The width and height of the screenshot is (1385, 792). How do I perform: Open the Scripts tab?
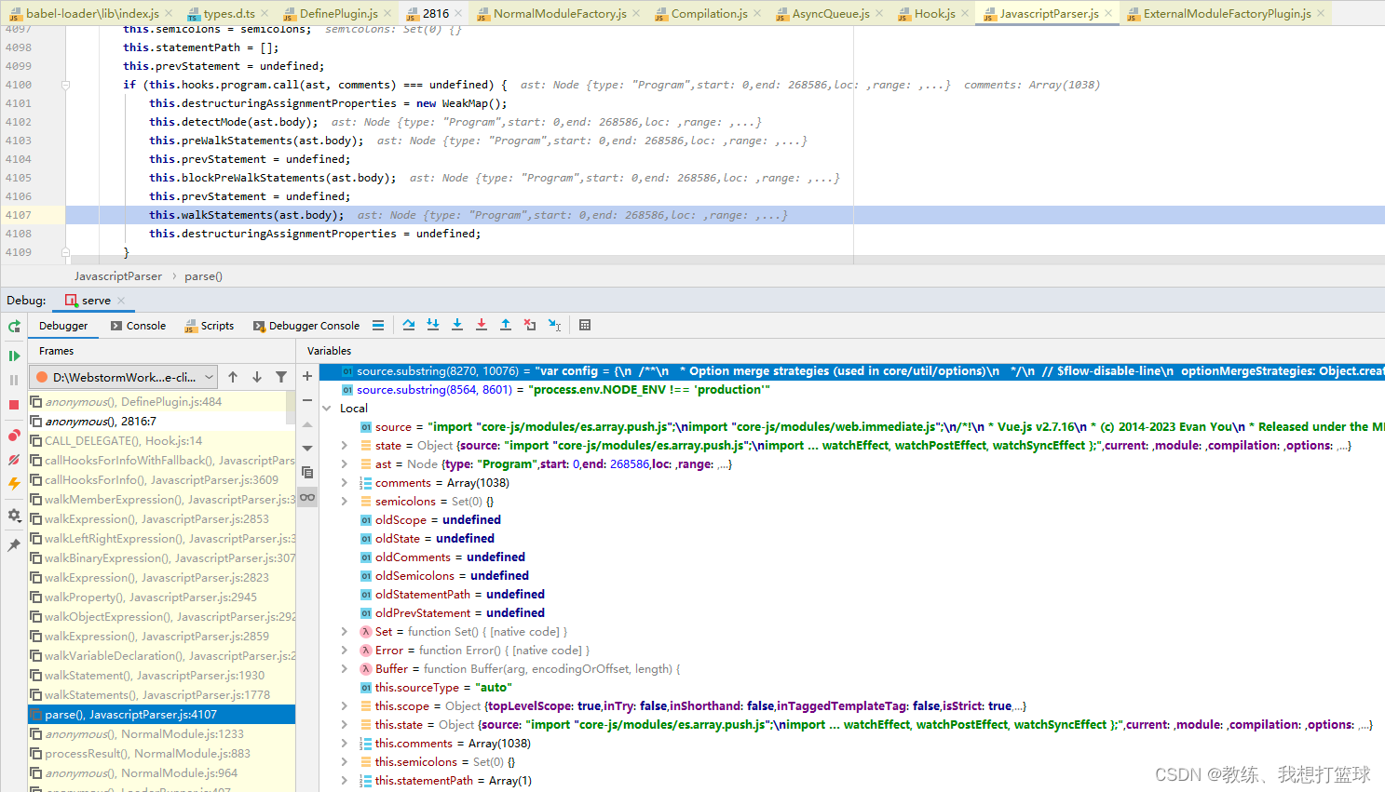click(x=209, y=326)
